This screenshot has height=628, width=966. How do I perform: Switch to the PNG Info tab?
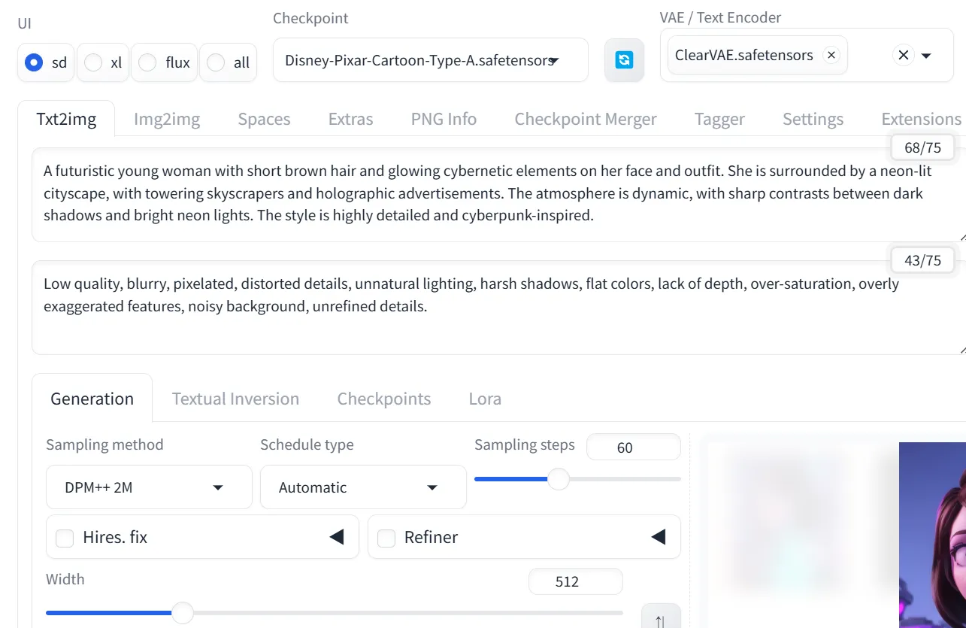[x=444, y=119]
